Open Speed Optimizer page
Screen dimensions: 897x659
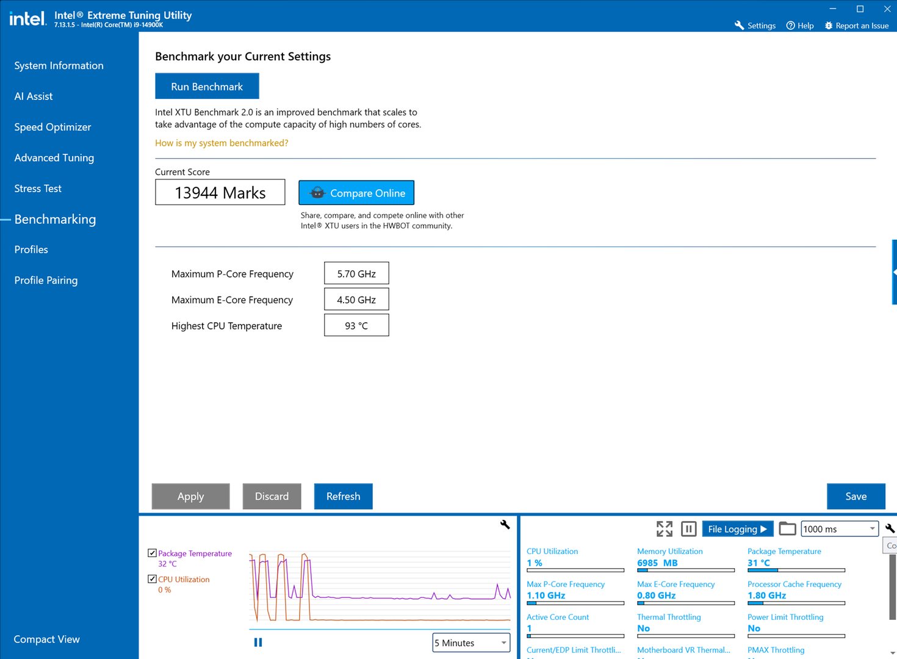point(52,127)
